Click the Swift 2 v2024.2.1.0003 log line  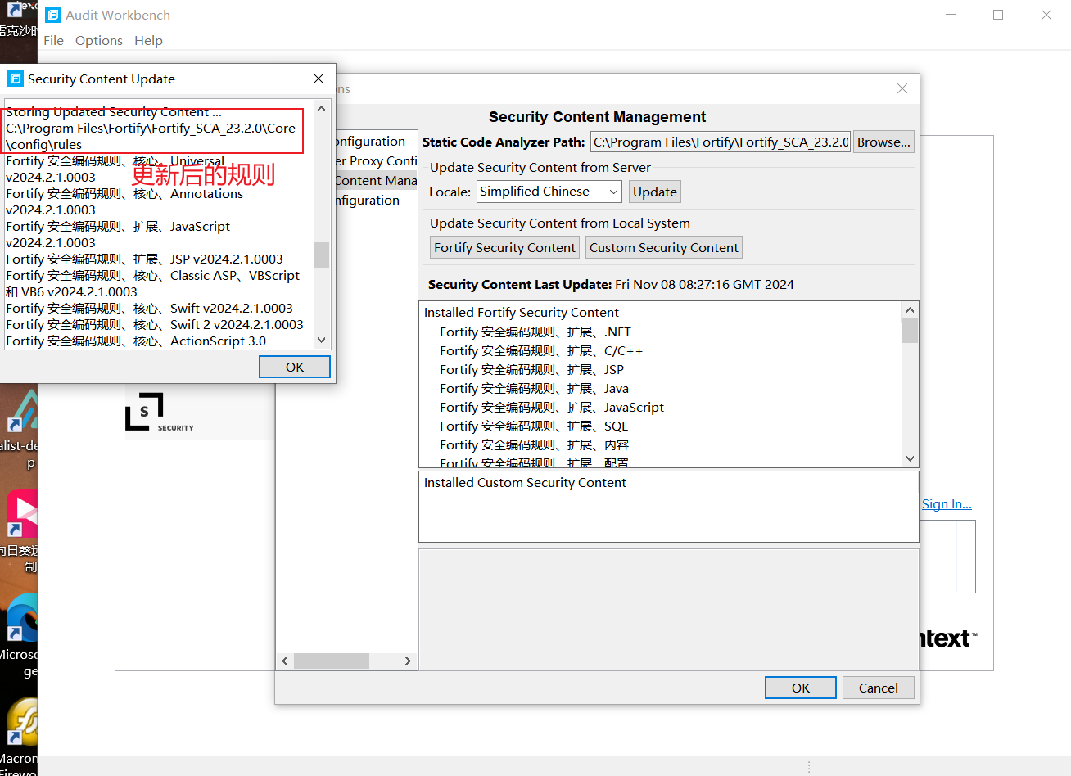coord(155,324)
